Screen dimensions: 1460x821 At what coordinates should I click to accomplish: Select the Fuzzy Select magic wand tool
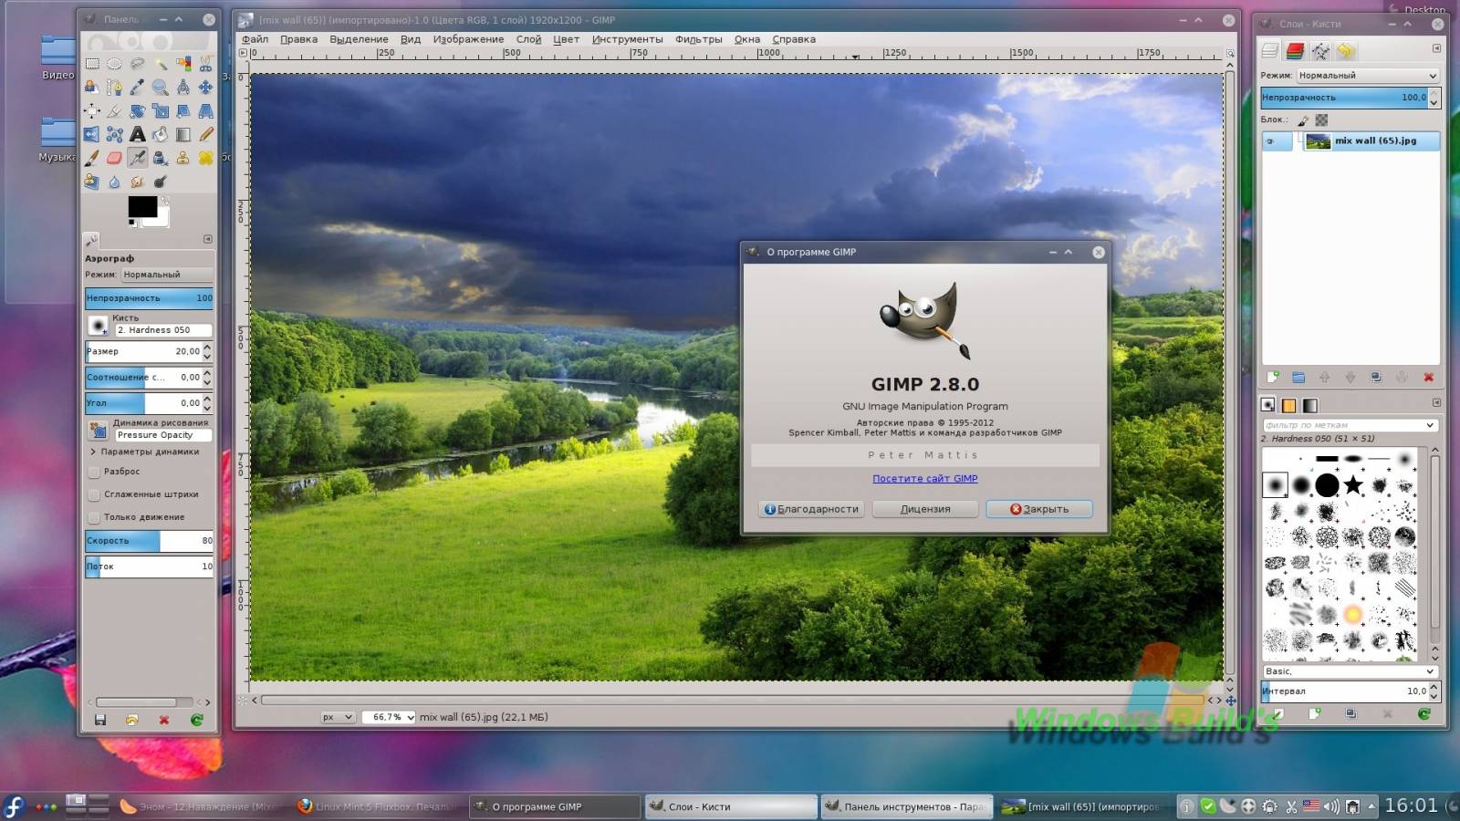tap(161, 64)
